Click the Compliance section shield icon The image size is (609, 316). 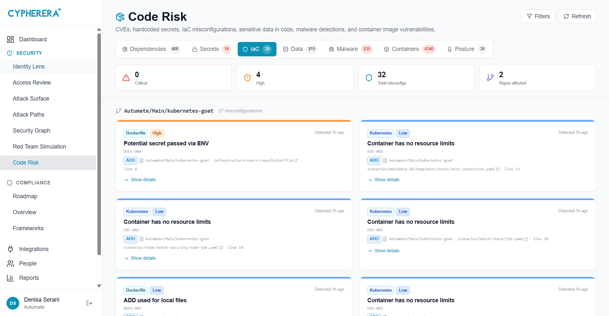(10, 183)
